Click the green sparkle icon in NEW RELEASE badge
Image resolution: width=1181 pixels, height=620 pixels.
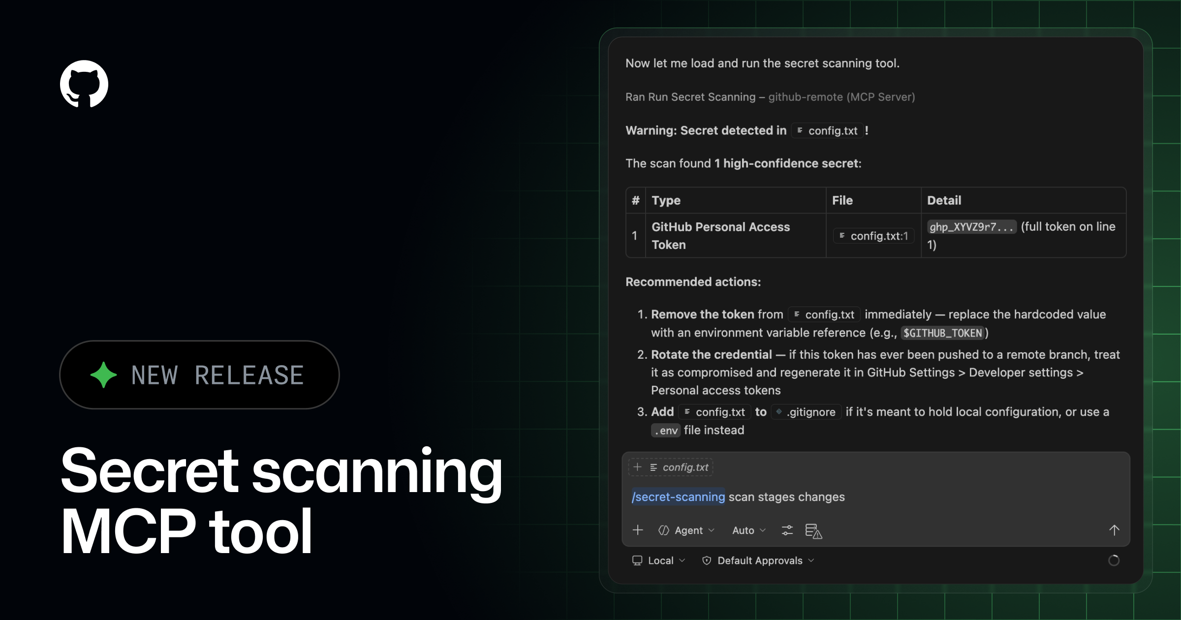coord(104,375)
